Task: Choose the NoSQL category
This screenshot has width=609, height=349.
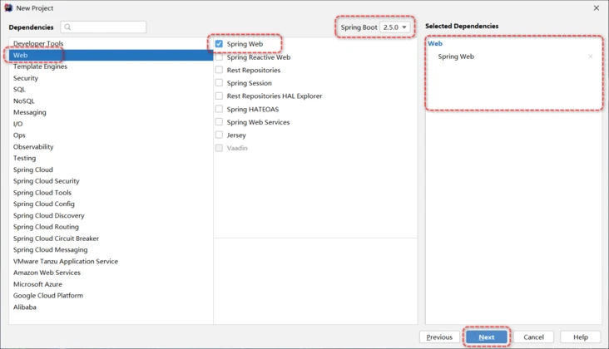Action: click(x=111, y=101)
